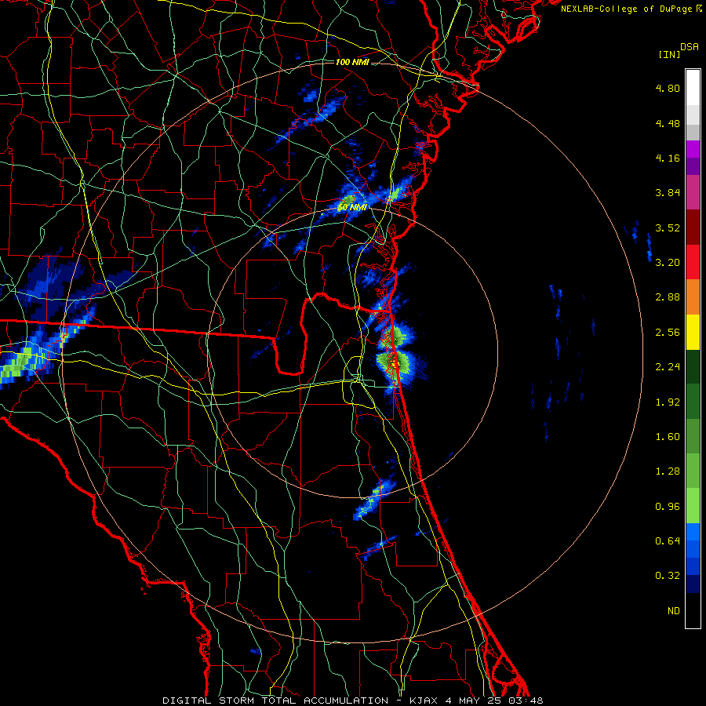
Task: Pick the pink swatch beside 3.84
Action: coord(693,193)
